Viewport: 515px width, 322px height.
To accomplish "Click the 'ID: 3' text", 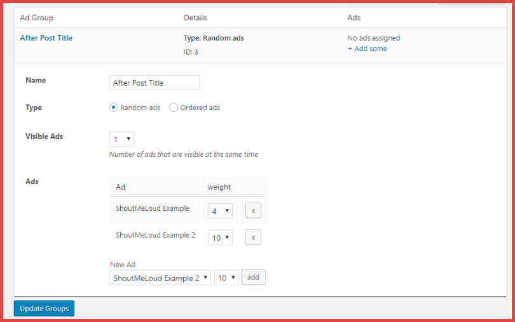I will pos(191,52).
